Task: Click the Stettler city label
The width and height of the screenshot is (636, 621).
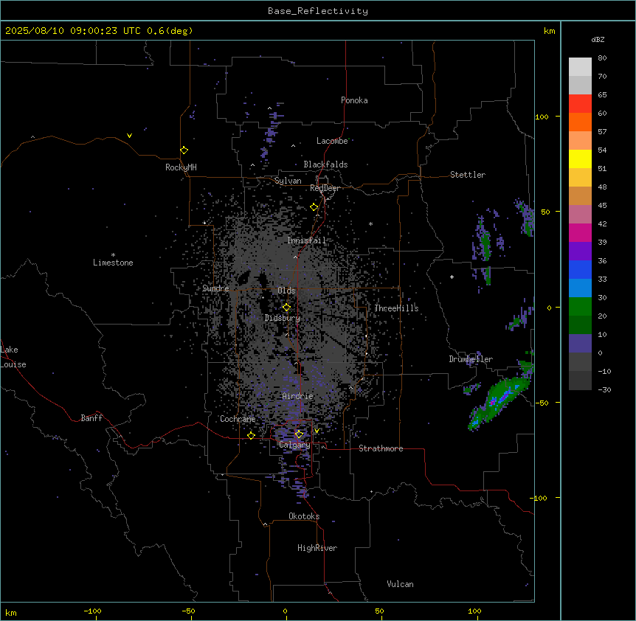Action: coord(468,175)
